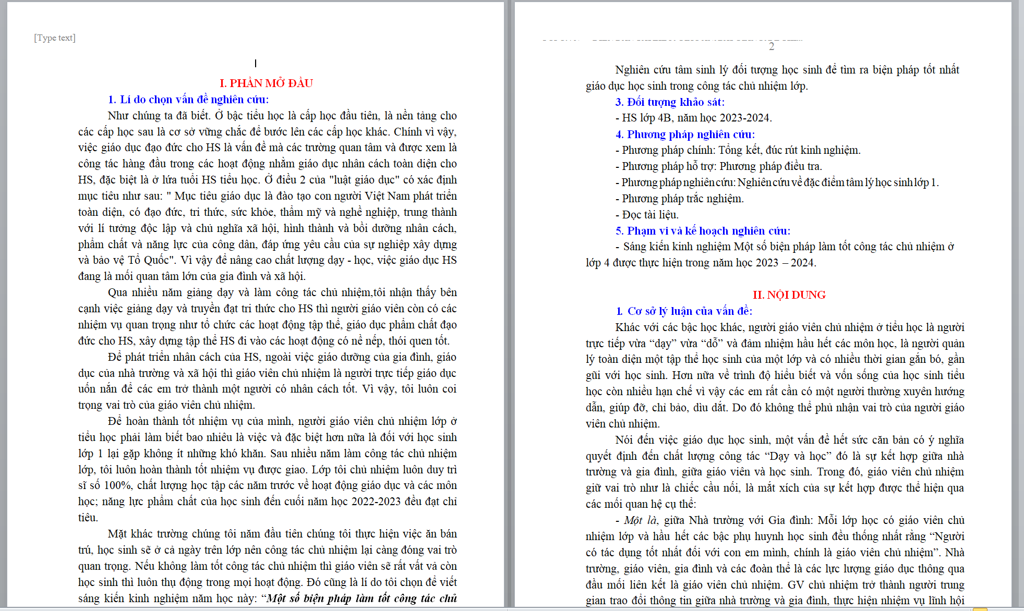Click italic text 'Một số biện pháp làm tốt công tác chủ'

coord(362,598)
